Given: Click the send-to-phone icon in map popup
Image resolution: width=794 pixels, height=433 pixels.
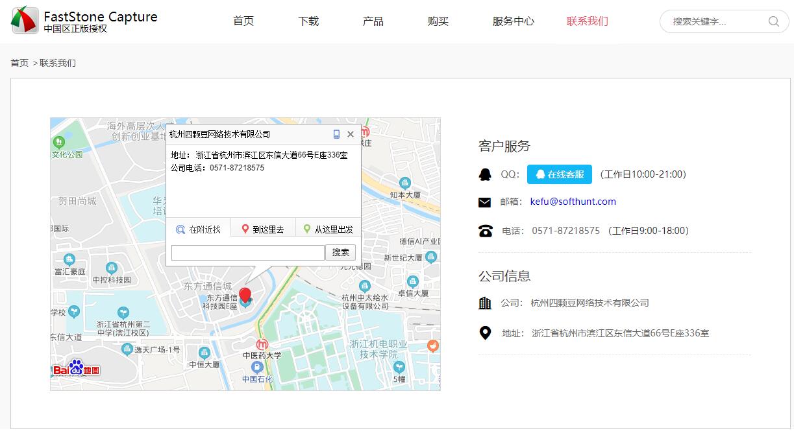Looking at the screenshot, I should 336,134.
